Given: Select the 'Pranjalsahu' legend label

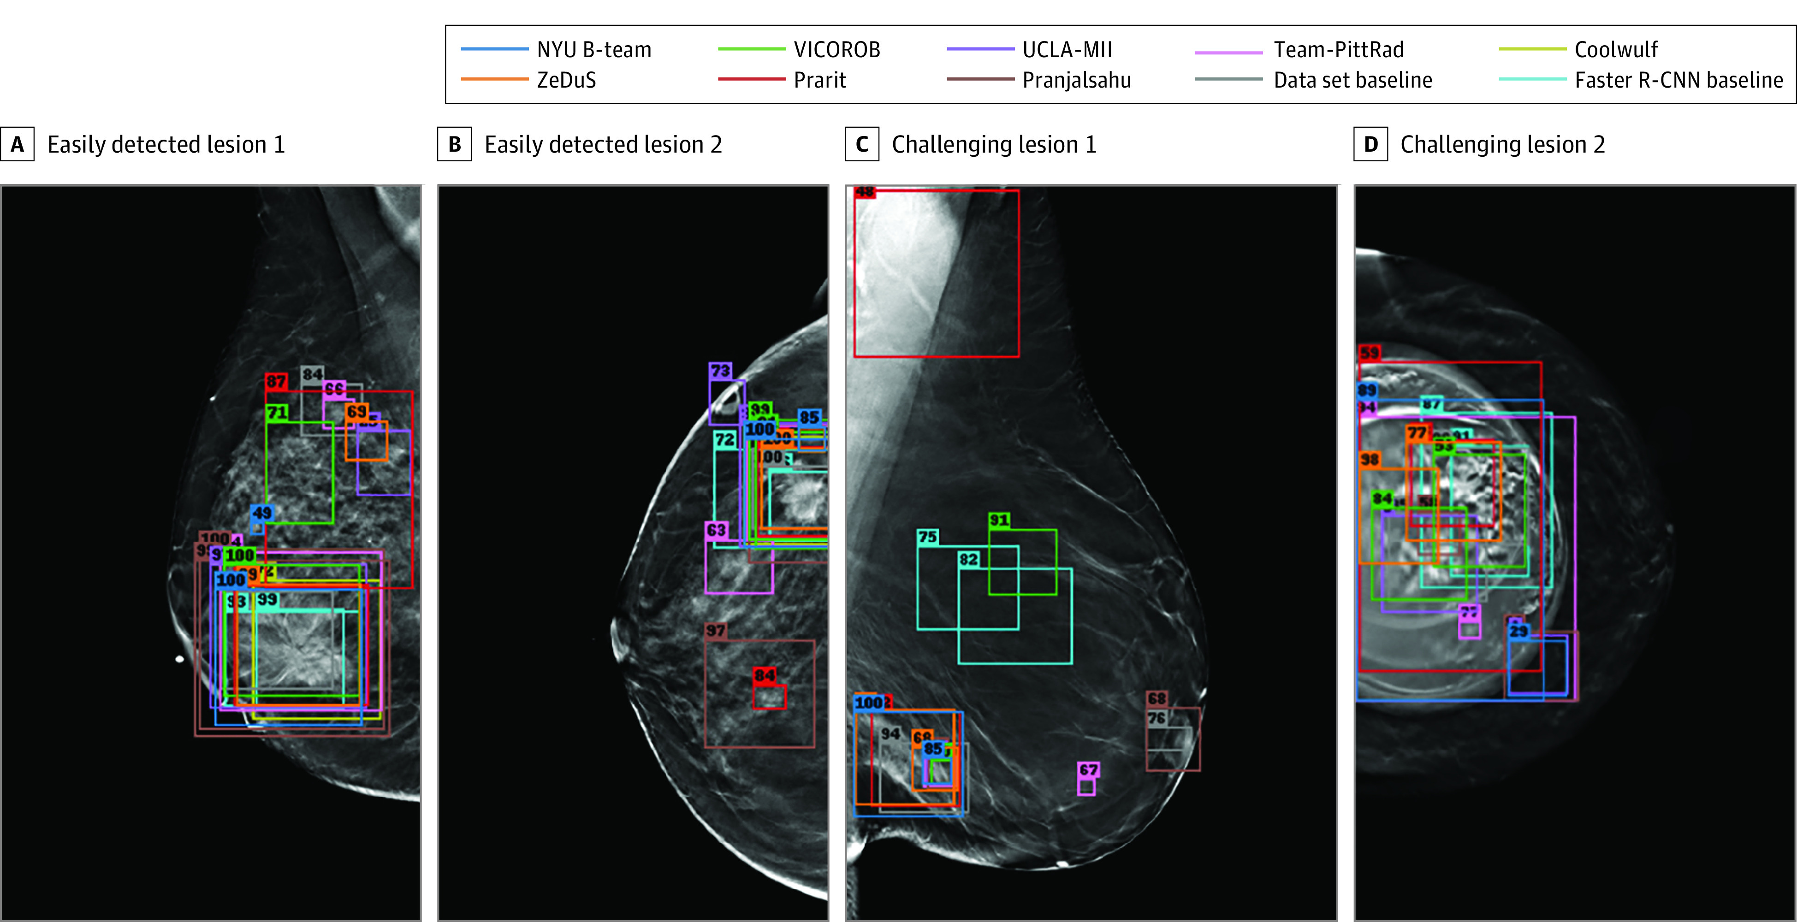Looking at the screenshot, I should point(1077,81).
